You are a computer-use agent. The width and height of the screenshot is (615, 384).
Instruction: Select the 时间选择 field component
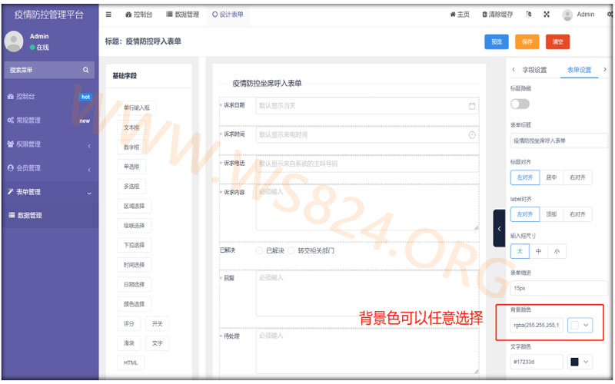[134, 264]
